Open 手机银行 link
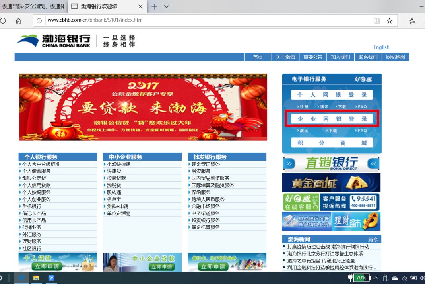The image size is (425, 284). click(x=32, y=206)
